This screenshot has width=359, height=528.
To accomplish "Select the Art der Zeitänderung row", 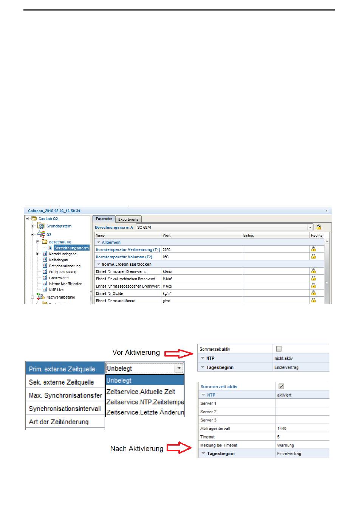I will pyautogui.click(x=65, y=422).
